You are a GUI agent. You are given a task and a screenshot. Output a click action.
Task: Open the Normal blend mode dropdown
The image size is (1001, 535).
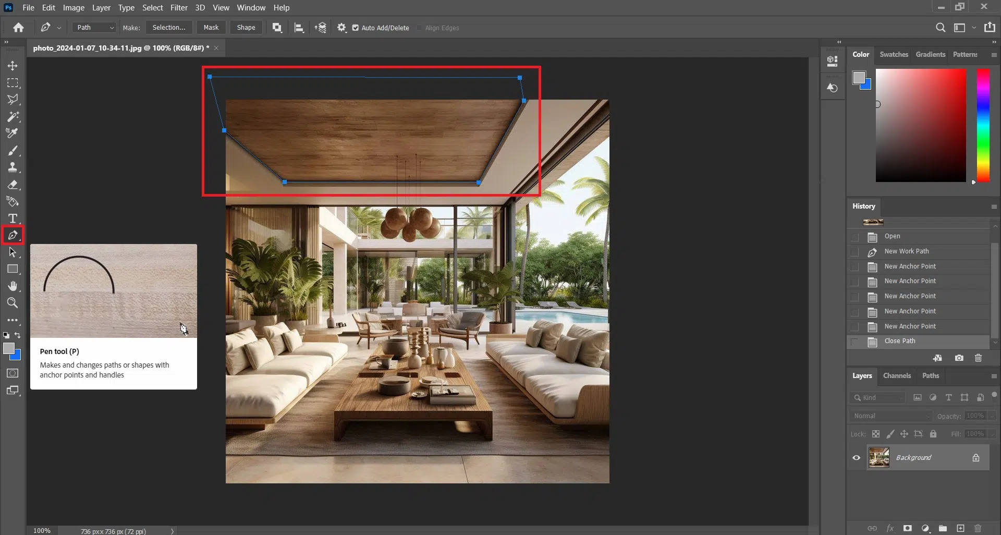[890, 416]
